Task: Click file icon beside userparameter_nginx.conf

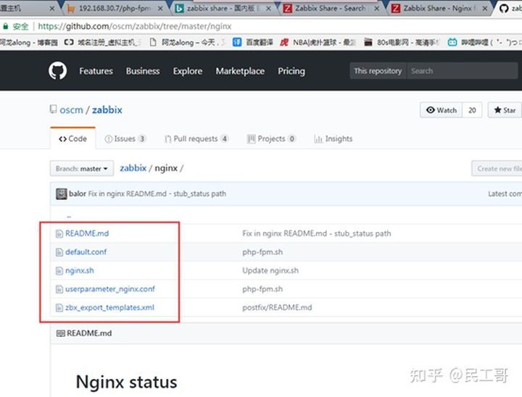Action: [x=59, y=289]
